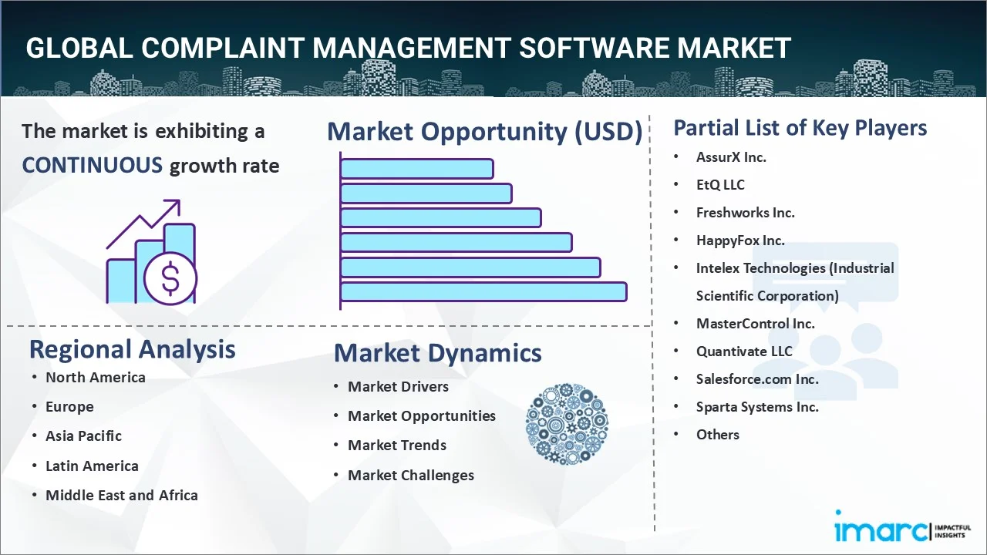This screenshot has width=987, height=555.
Task: Click the growth chart dollar icon
Action: (151, 253)
